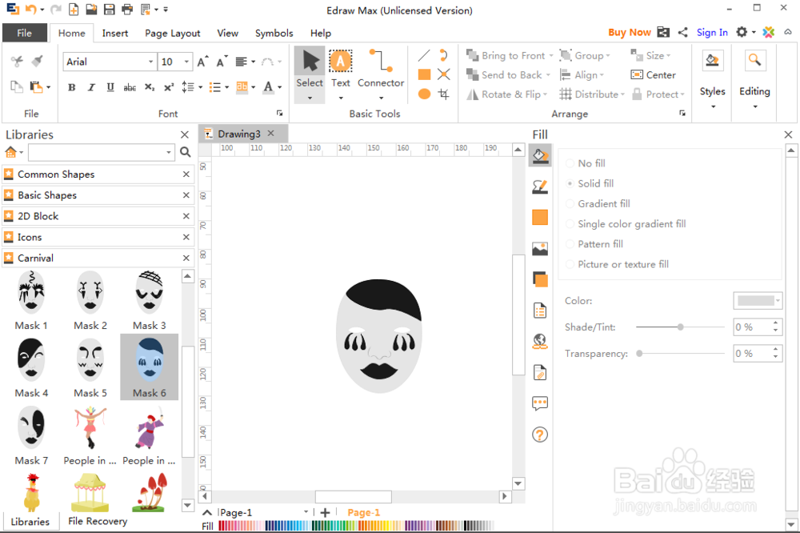This screenshot has height=533, width=800.
Task: Expand the Bring to Front dropdown arrow
Action: tap(551, 56)
